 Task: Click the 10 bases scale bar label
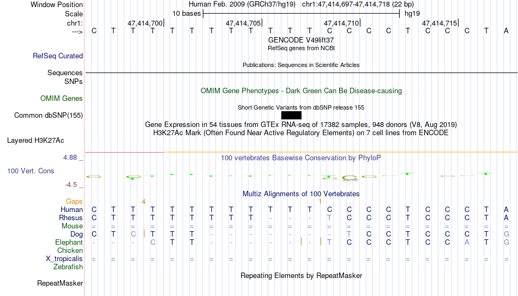pos(186,14)
